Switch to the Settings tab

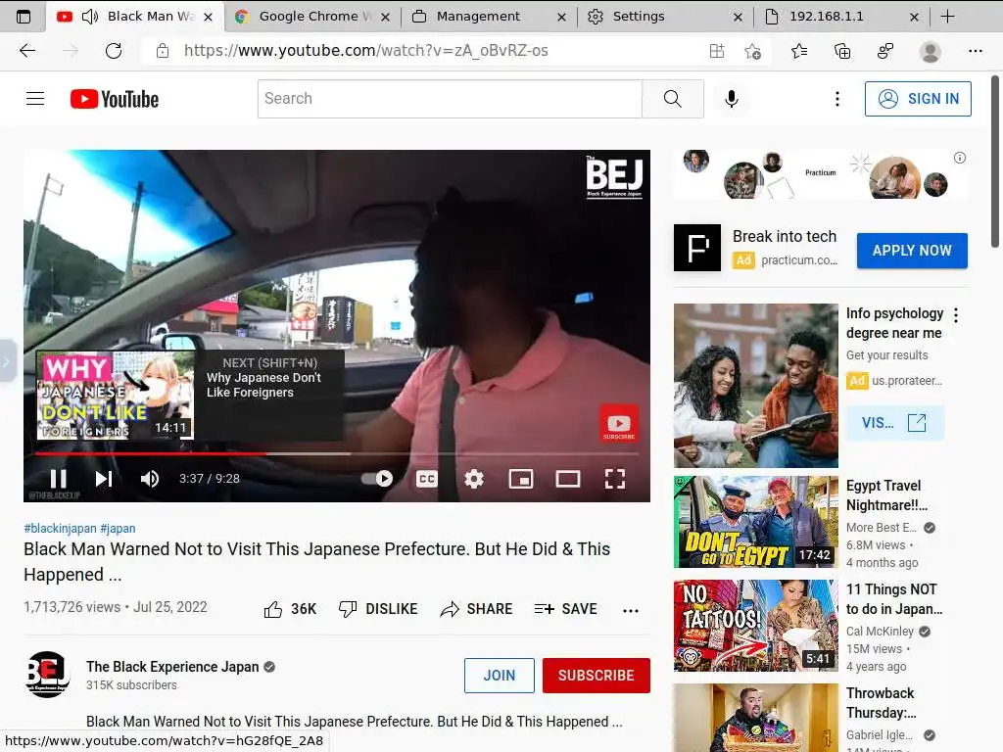pyautogui.click(x=666, y=17)
